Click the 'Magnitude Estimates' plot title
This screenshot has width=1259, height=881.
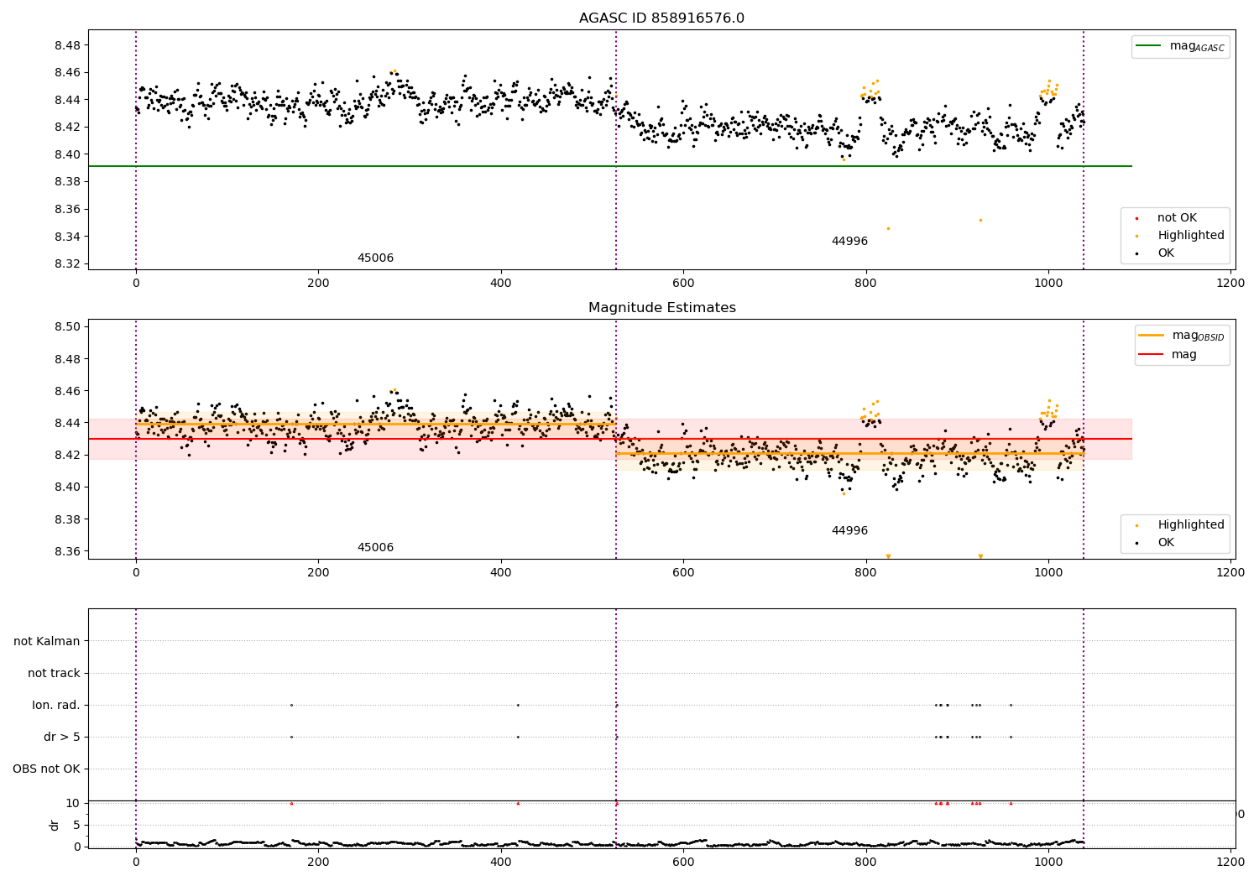pyautogui.click(x=661, y=308)
